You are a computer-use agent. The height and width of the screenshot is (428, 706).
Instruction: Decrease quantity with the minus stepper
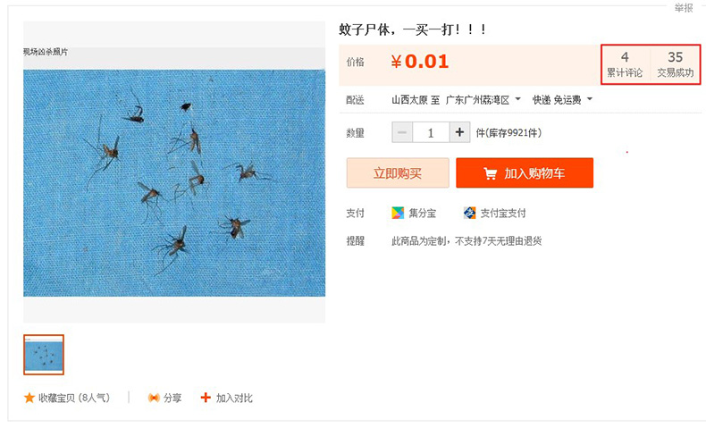pos(402,132)
